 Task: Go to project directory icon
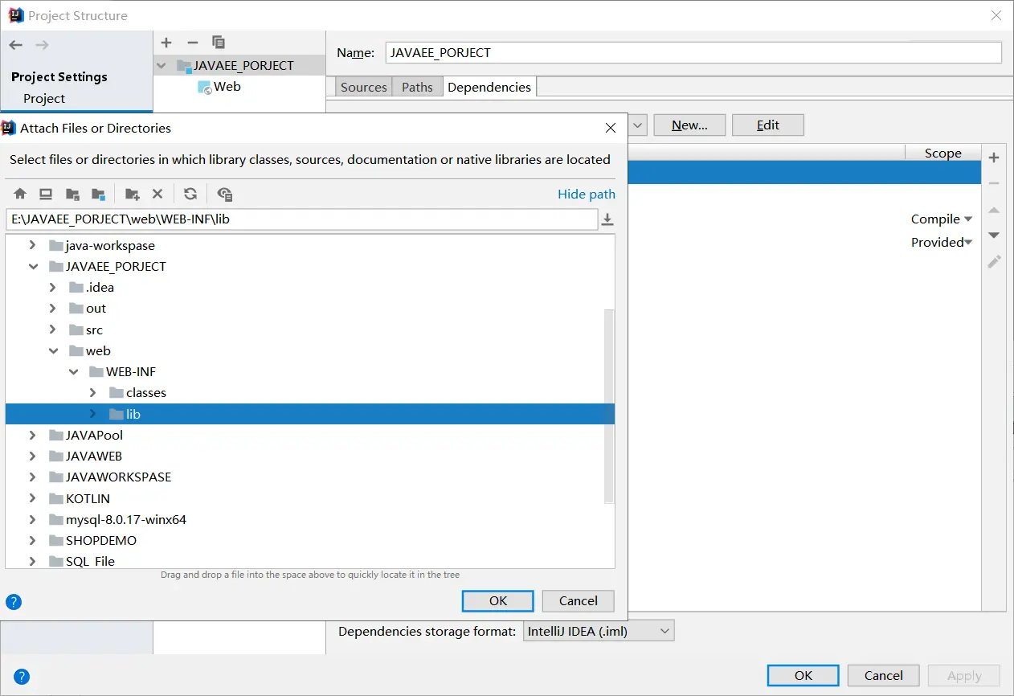point(72,194)
